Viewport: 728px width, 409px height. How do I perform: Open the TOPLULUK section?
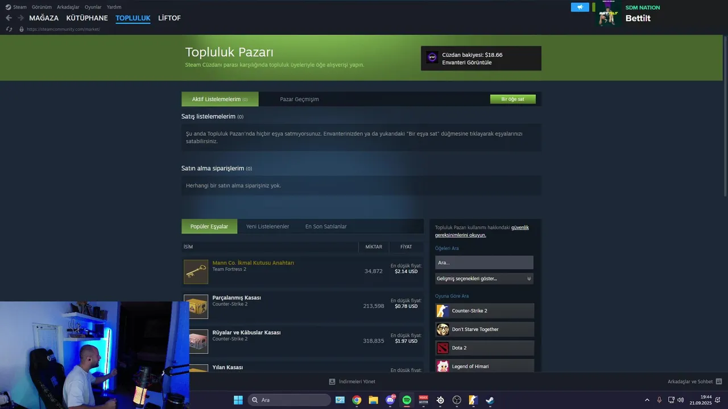point(133,18)
